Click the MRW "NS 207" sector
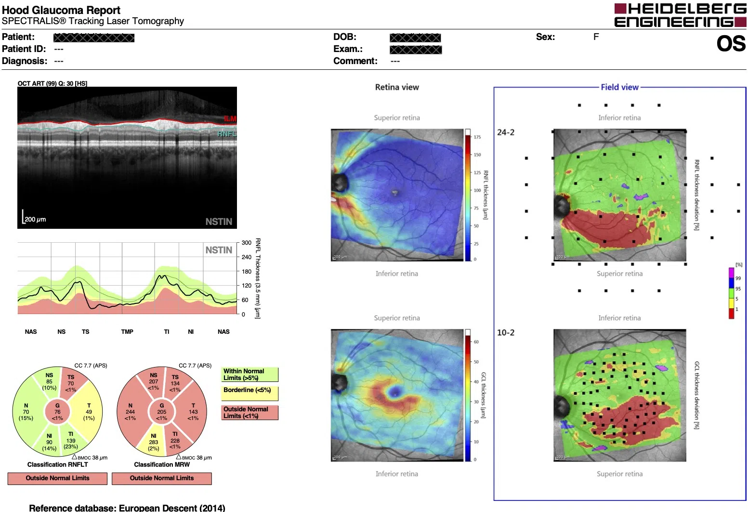The width and height of the screenshot is (748, 512). click(x=153, y=381)
